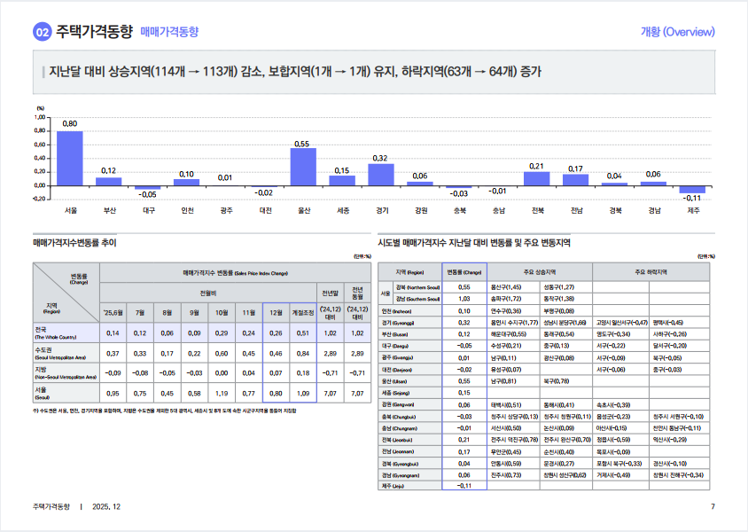748x532 pixels.
Task: Select the Seoul bar showing 0.80
Action: [69, 160]
